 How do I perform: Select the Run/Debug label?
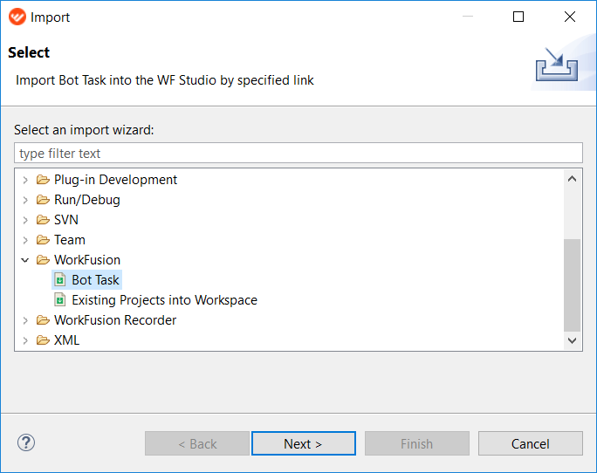pos(86,200)
